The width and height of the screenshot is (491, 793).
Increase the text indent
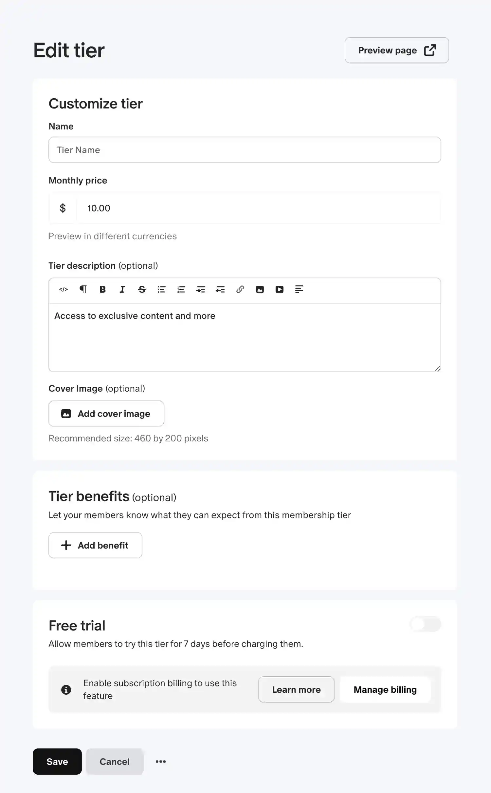[x=201, y=289]
